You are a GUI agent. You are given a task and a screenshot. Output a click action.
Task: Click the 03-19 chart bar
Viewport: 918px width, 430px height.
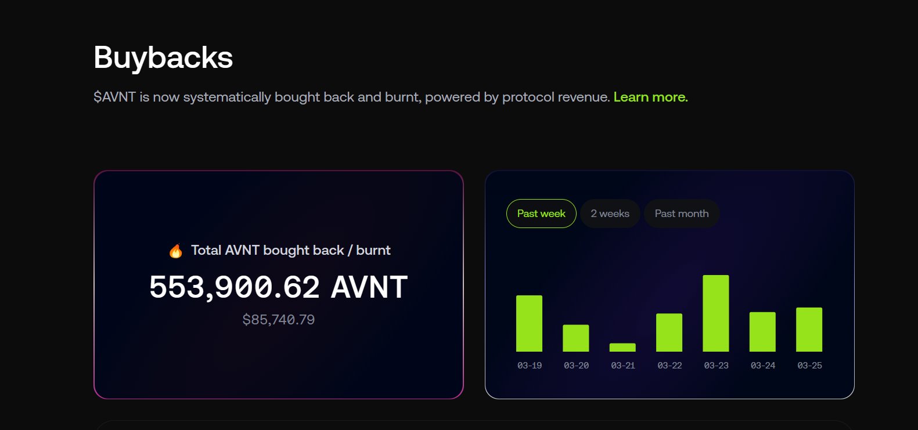[529, 323]
